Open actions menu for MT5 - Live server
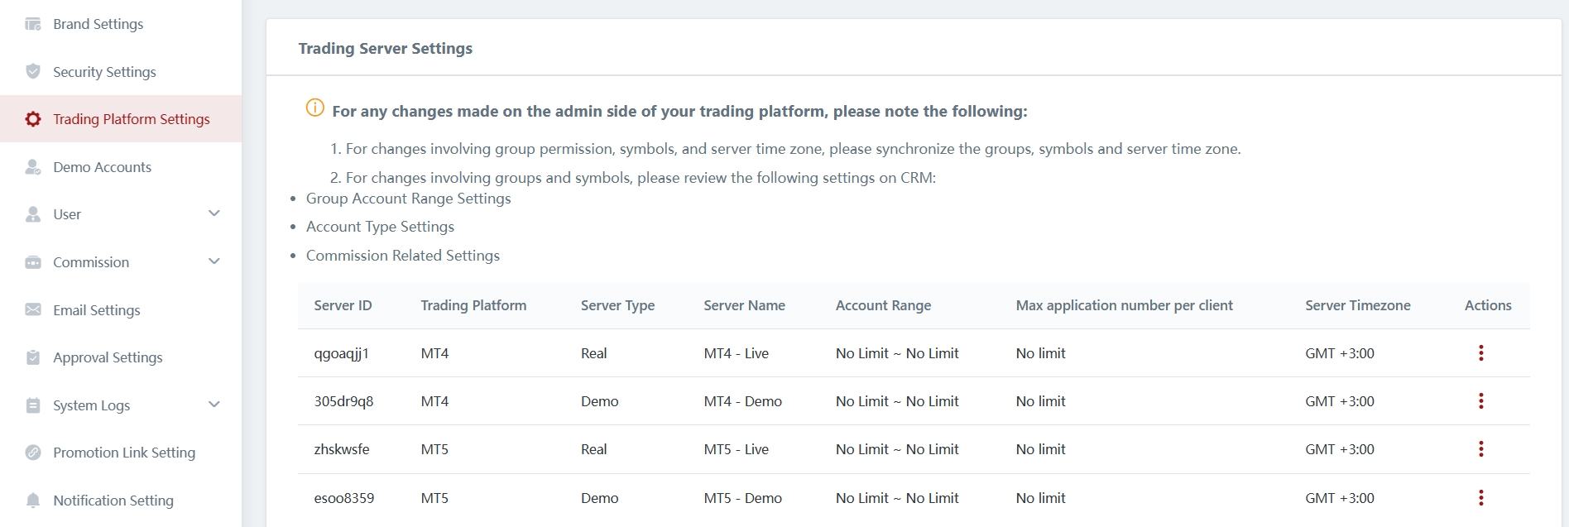The image size is (1569, 527). point(1480,449)
